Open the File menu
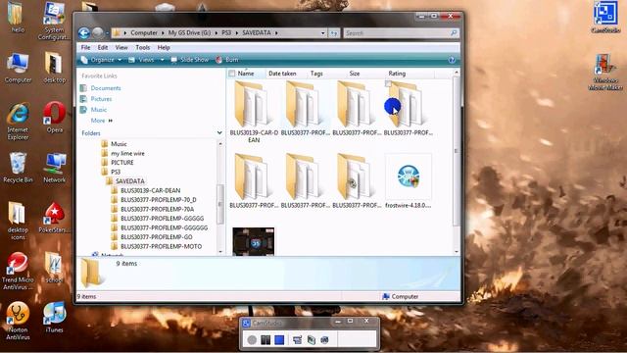 tap(85, 47)
